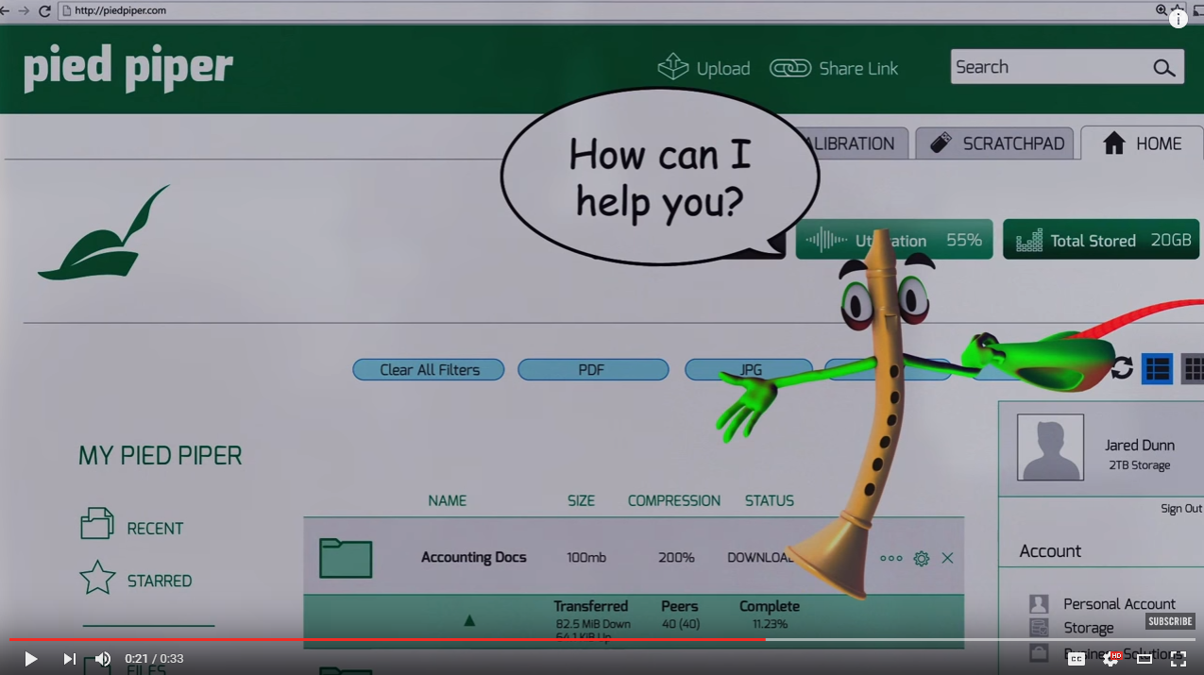Image resolution: width=1204 pixels, height=675 pixels.
Task: Click the 100mb size value
Action: tap(586, 557)
